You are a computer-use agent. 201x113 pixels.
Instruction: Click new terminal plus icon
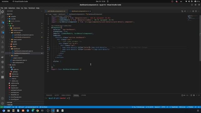pos(187,95)
